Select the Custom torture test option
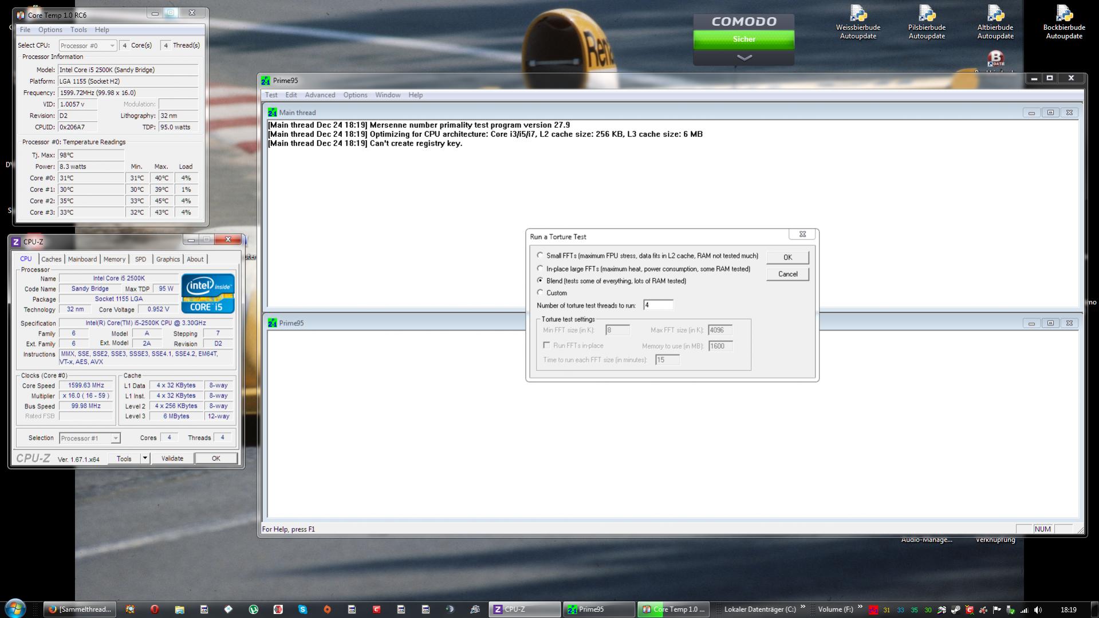1099x618 pixels. tap(540, 293)
